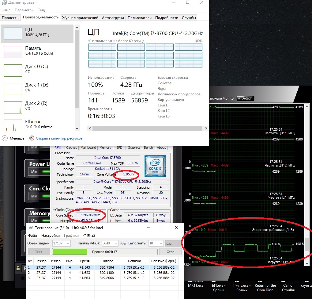Screen dimensions: 312x299
Task: Click the Меньше label
Action: click(17, 138)
